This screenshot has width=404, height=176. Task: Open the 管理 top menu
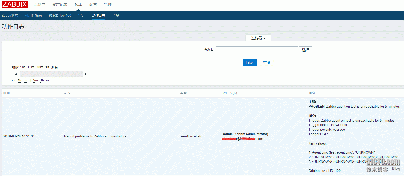click(x=108, y=4)
